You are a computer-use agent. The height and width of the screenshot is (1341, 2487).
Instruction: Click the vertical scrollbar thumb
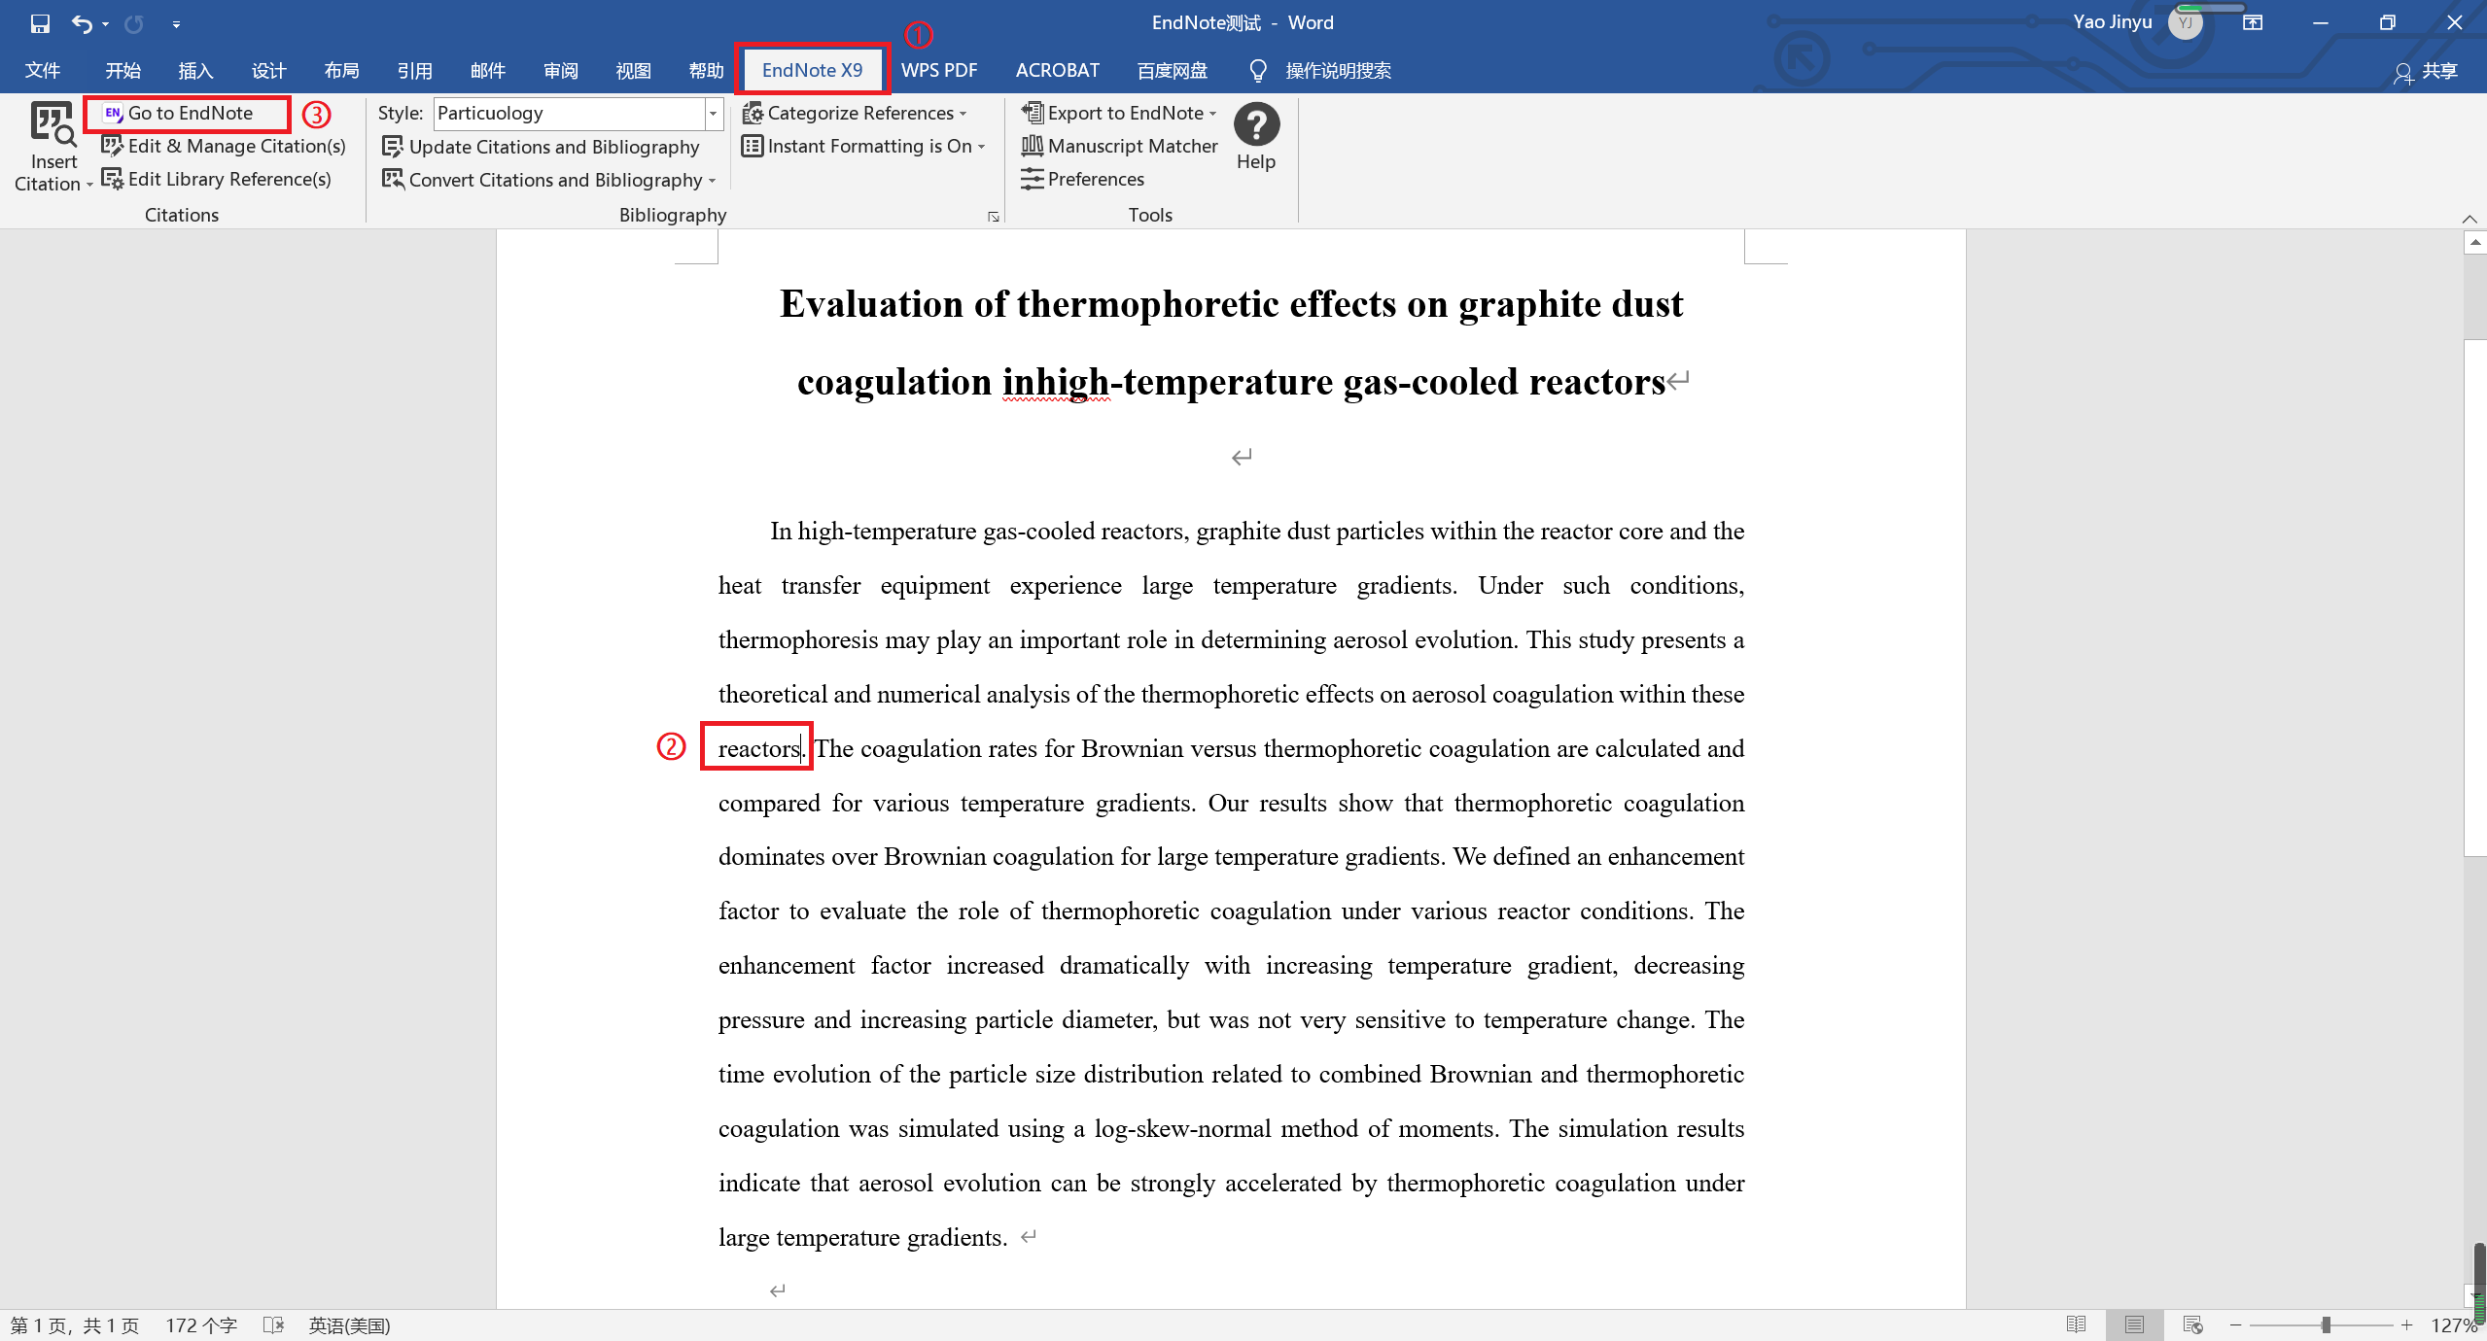point(2475,598)
